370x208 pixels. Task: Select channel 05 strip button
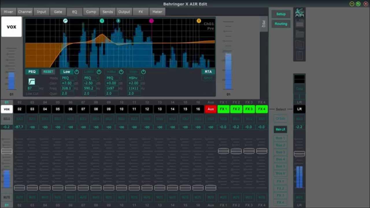tap(58, 109)
